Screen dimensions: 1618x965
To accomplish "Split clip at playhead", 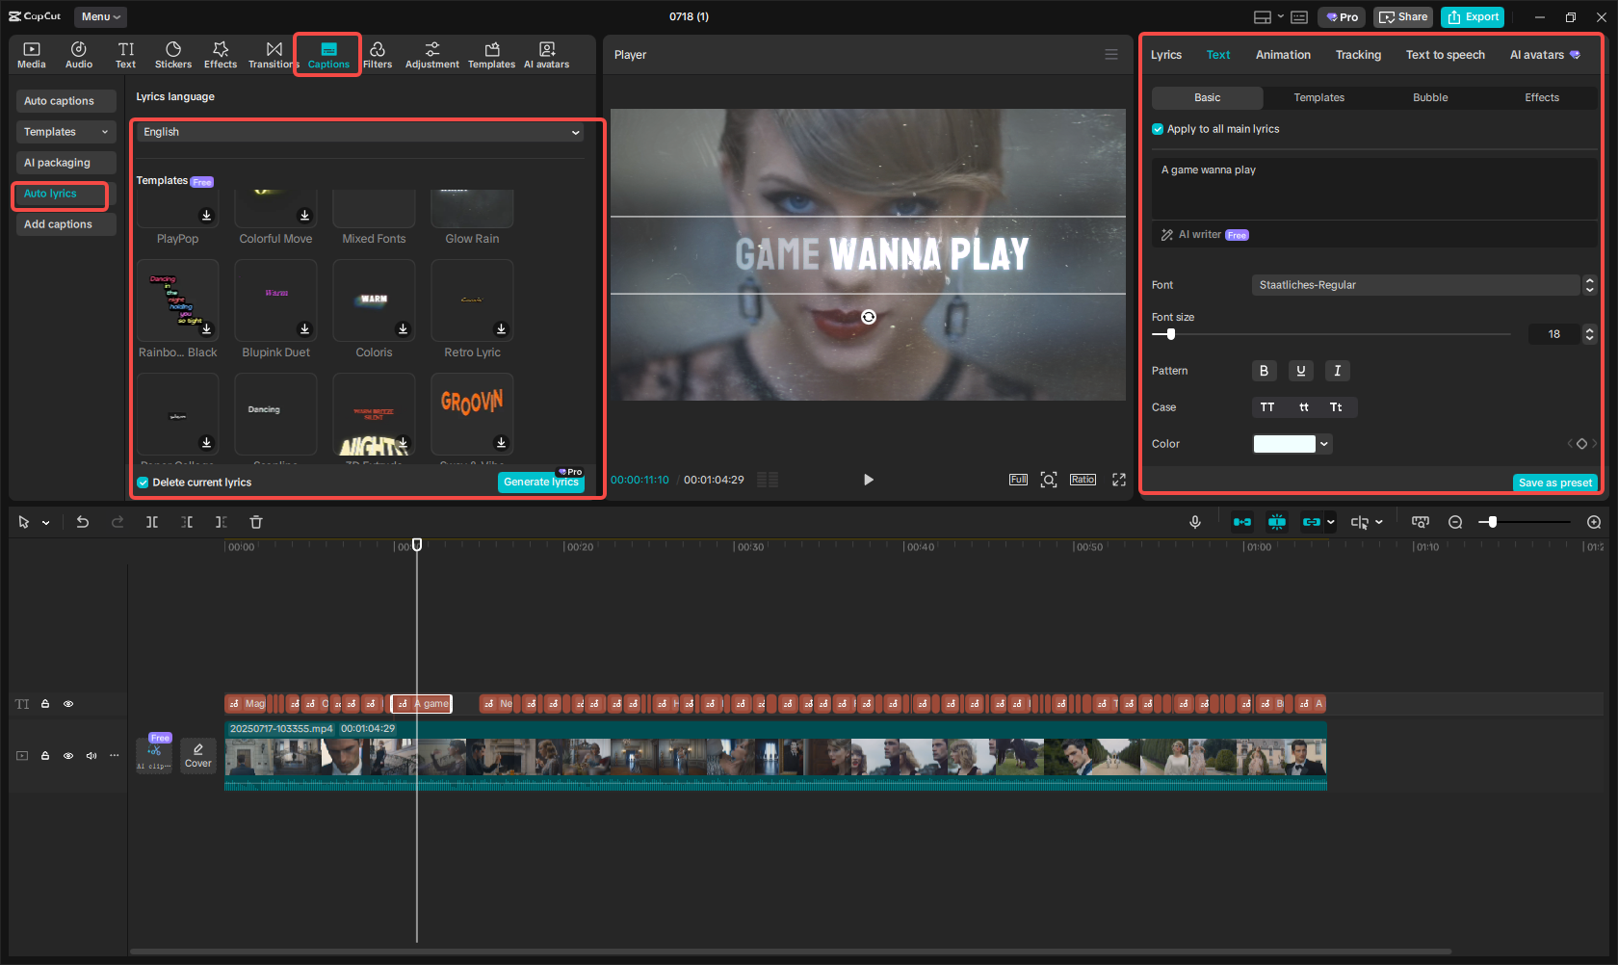I will [x=152, y=522].
